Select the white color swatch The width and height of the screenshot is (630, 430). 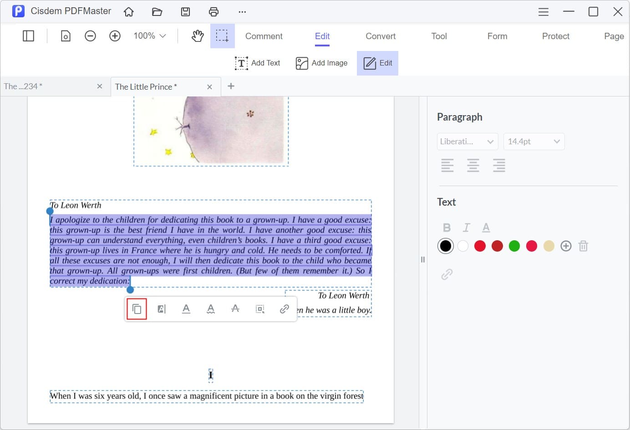click(x=463, y=246)
